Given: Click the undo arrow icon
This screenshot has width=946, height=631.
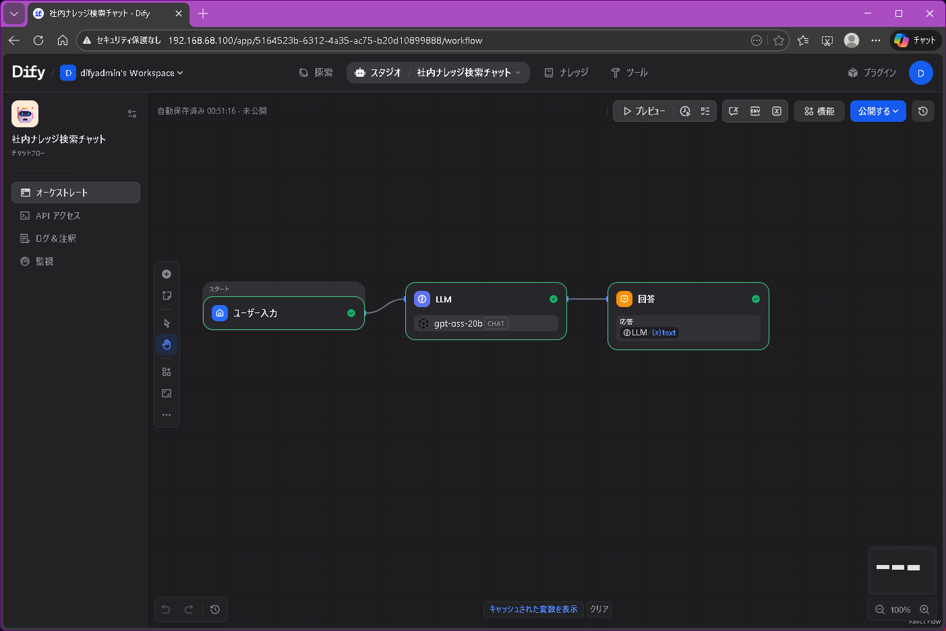Looking at the screenshot, I should pyautogui.click(x=166, y=609).
